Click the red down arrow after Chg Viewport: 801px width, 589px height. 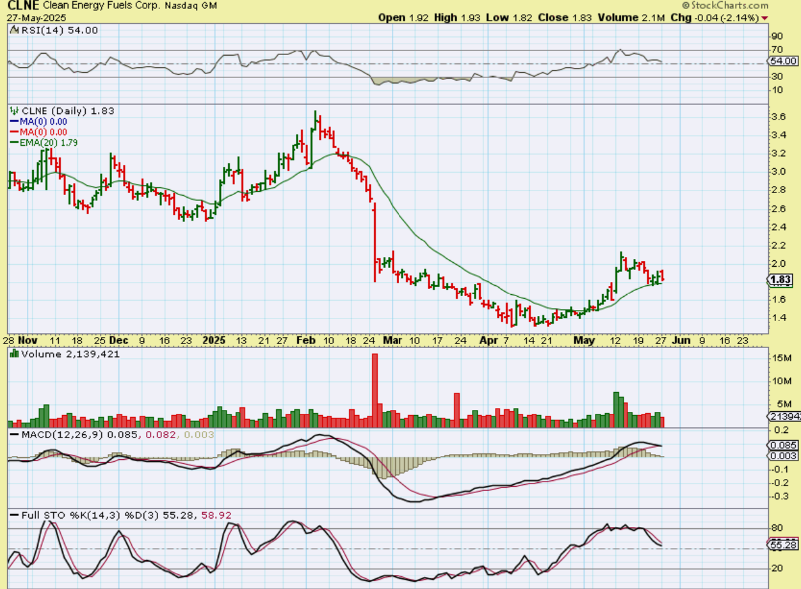[x=784, y=18]
